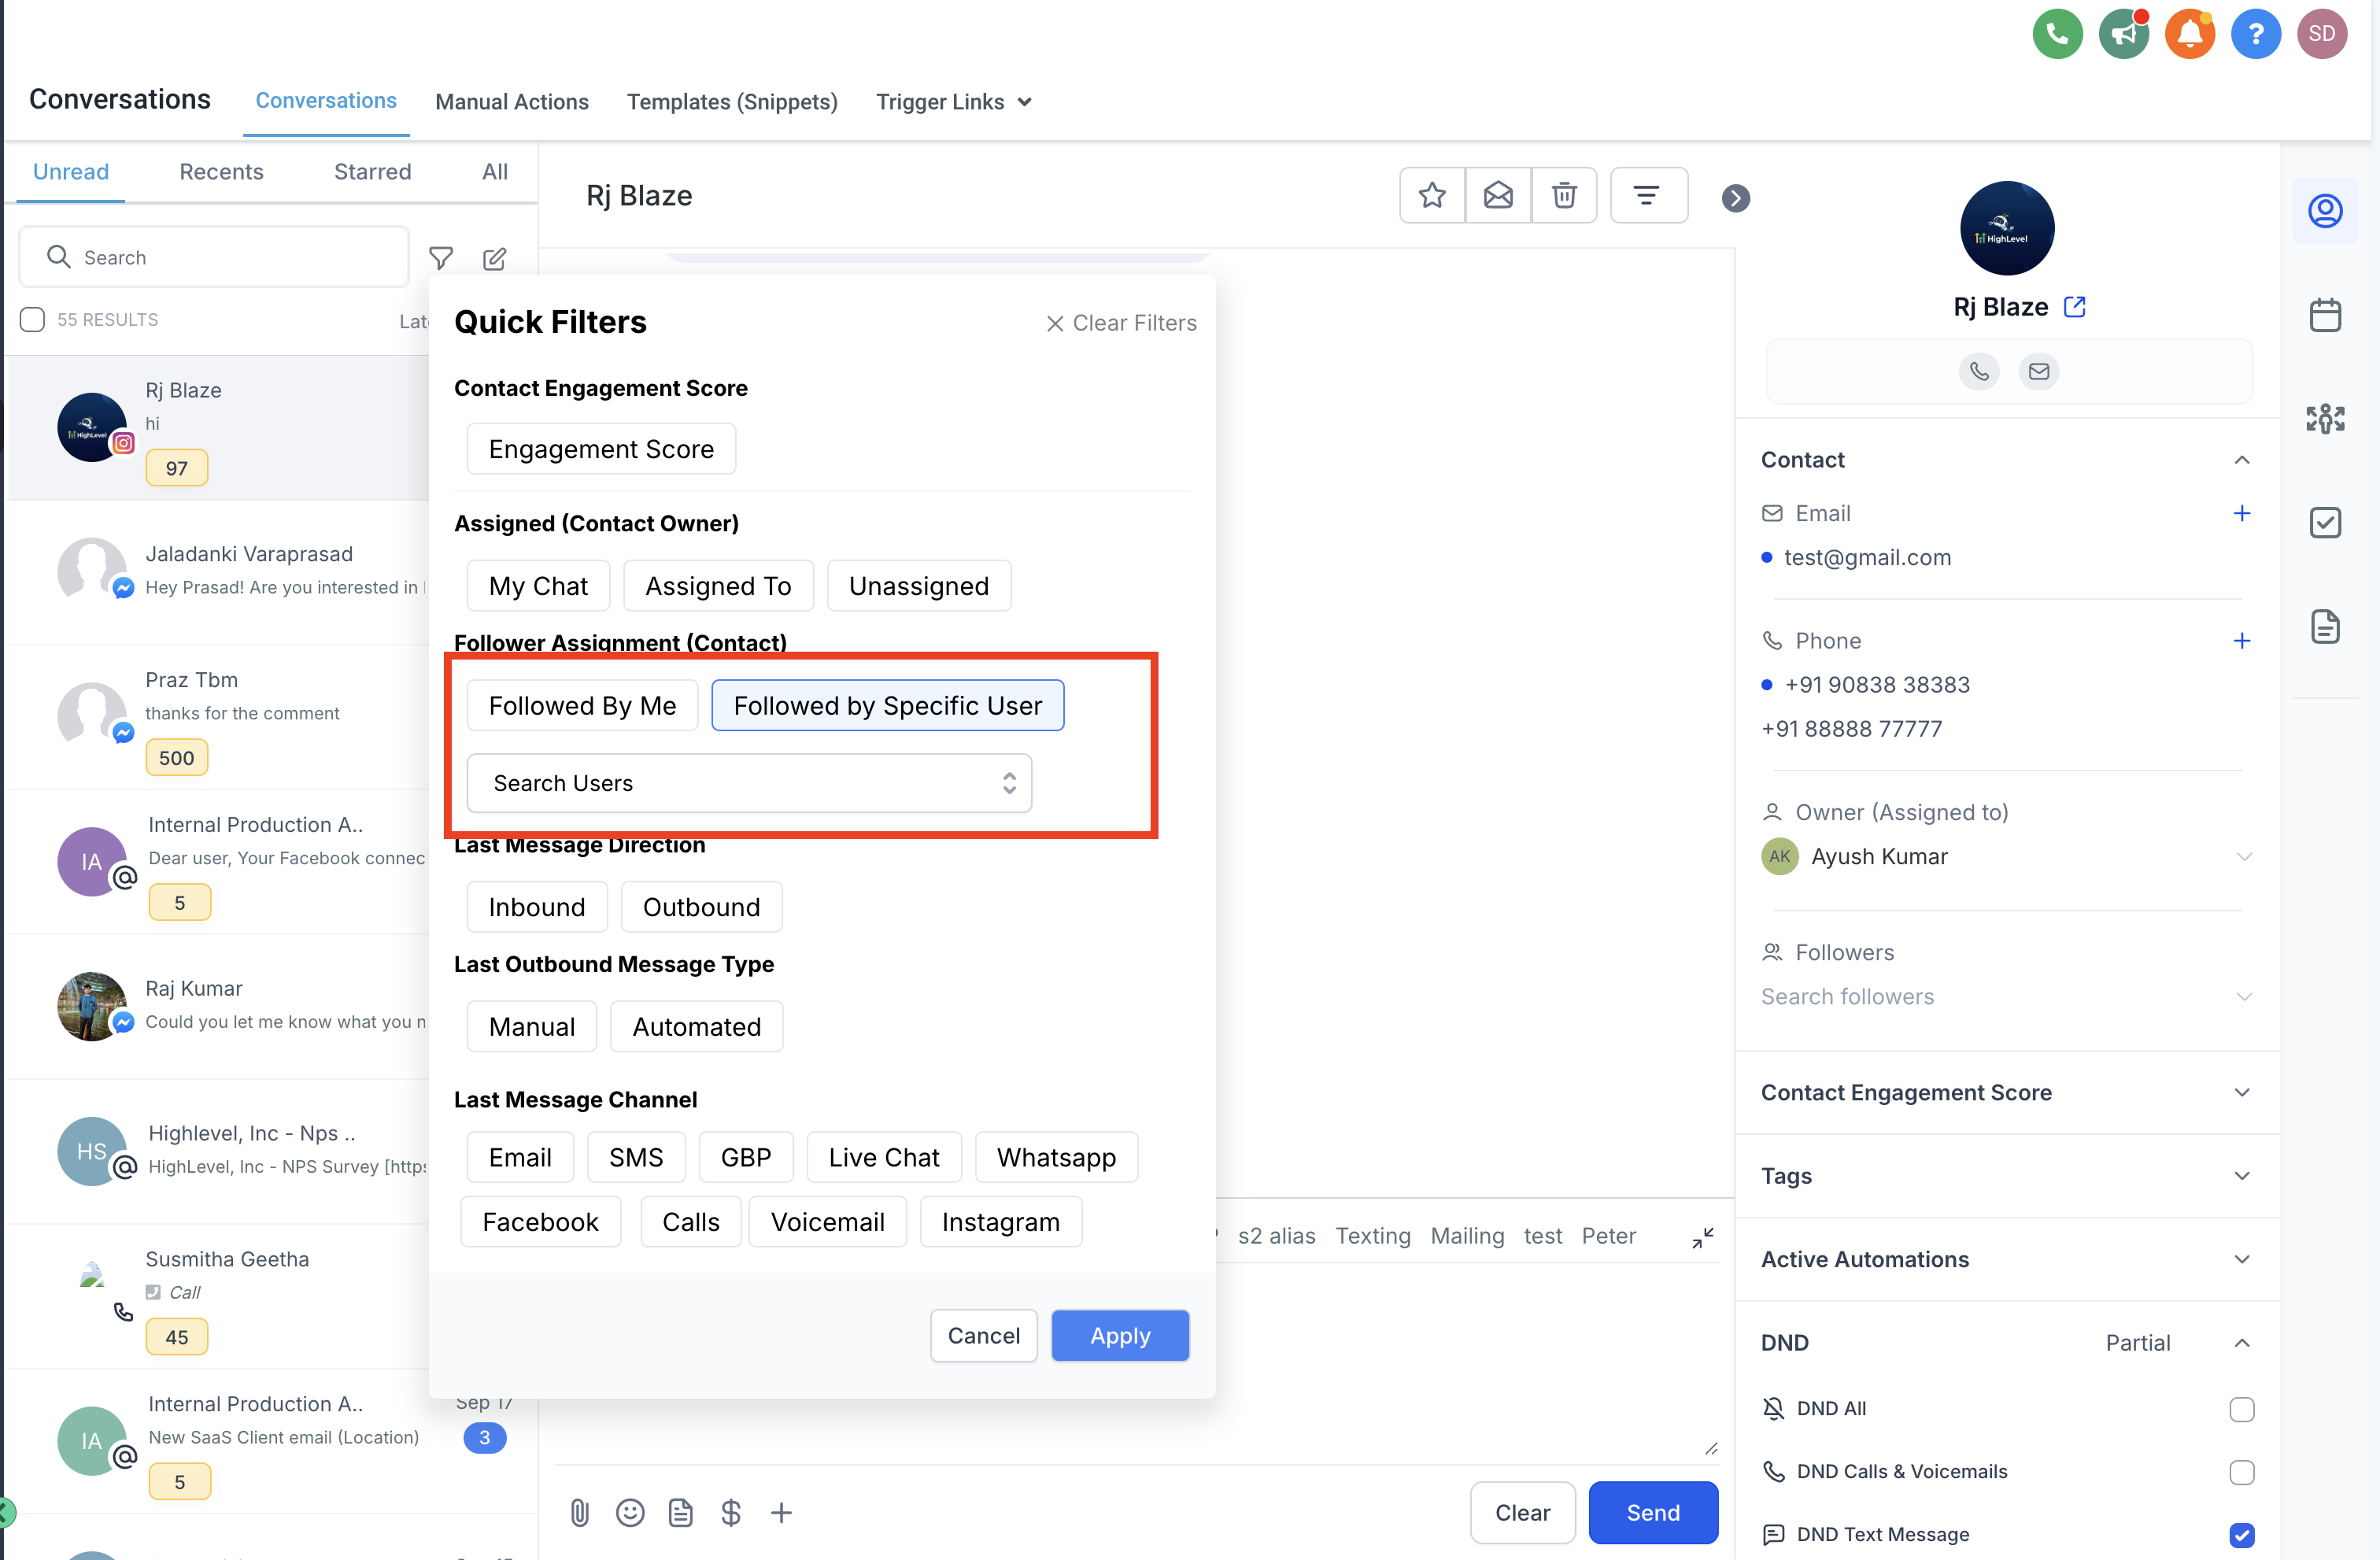This screenshot has width=2380, height=1560.
Task: Uncheck DND Text Message checkbox
Action: (x=2241, y=1534)
